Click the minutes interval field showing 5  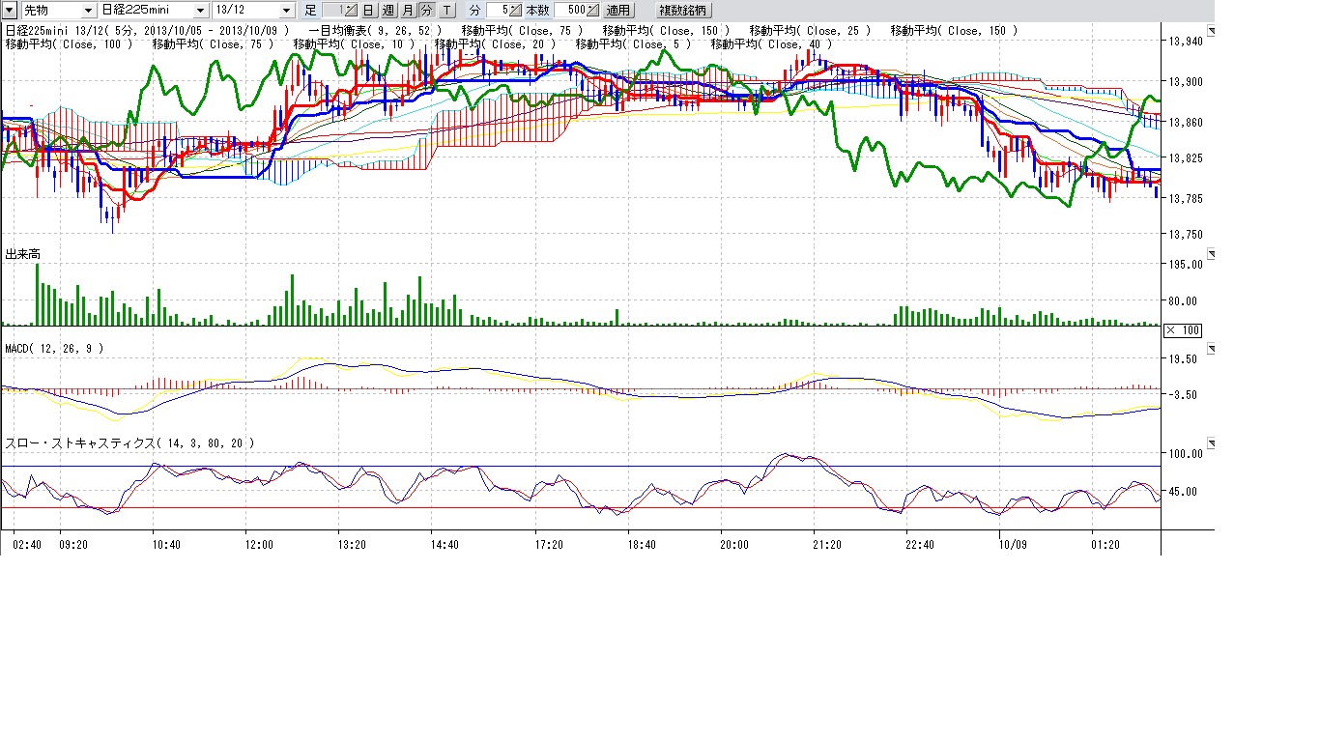[497, 10]
